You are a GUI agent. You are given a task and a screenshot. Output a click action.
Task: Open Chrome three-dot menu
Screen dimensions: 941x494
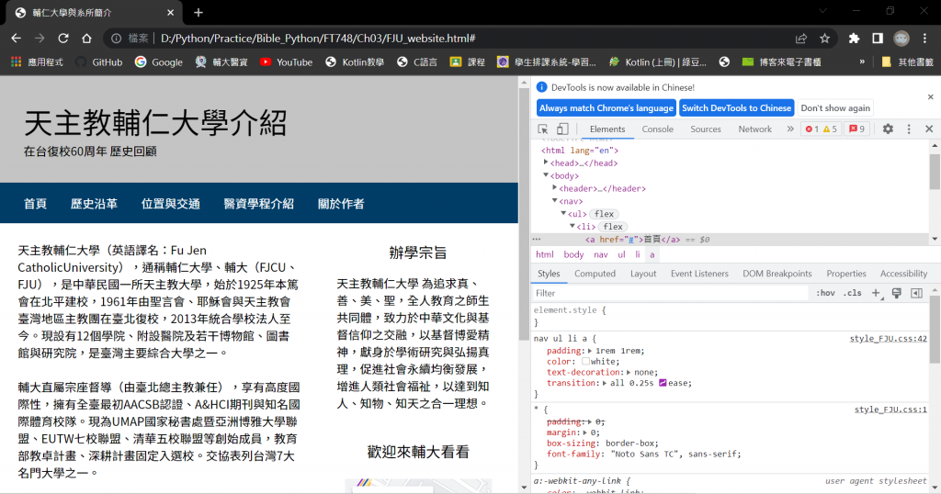(924, 39)
